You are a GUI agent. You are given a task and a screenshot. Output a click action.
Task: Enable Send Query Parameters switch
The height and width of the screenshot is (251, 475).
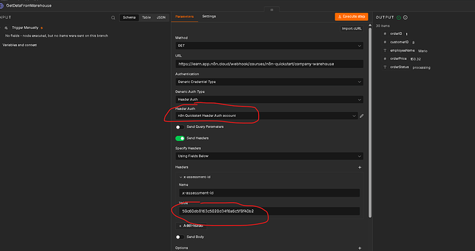click(180, 127)
